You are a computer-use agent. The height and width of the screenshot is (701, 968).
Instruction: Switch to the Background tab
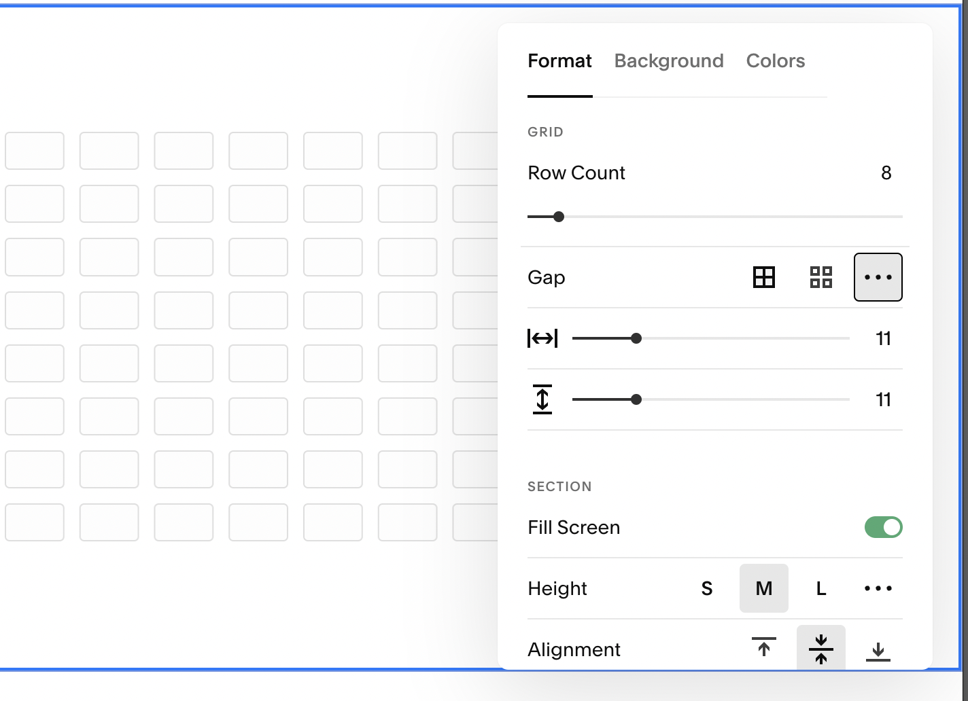[x=668, y=61]
